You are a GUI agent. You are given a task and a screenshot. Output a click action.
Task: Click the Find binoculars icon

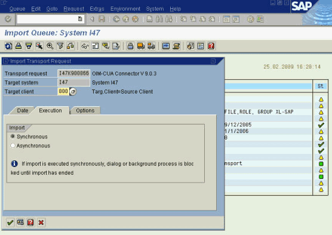point(159,19)
